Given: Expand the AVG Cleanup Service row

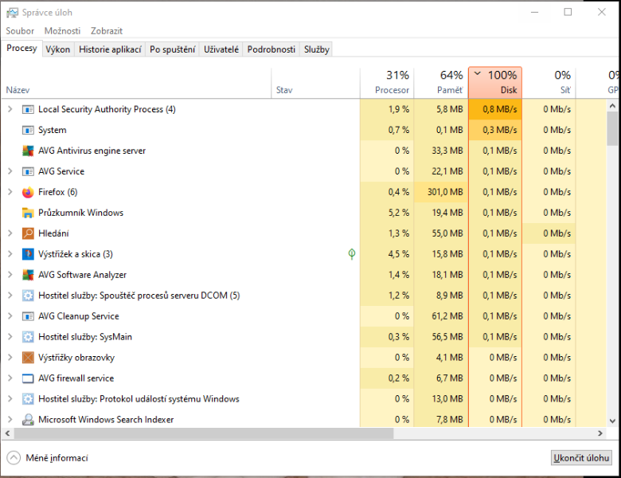Looking at the screenshot, I should coord(10,316).
